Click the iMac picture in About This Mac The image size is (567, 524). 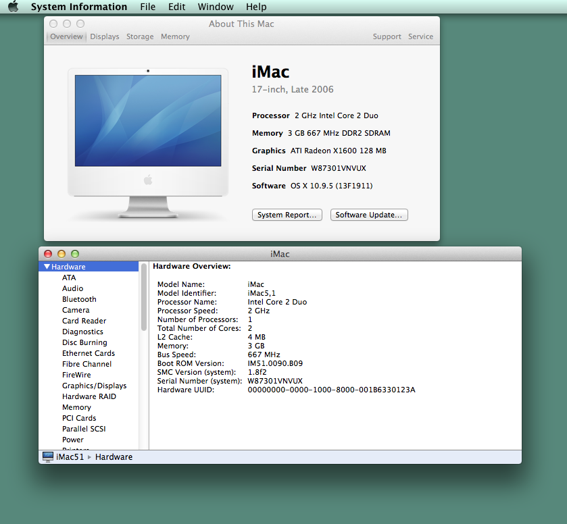[x=148, y=142]
